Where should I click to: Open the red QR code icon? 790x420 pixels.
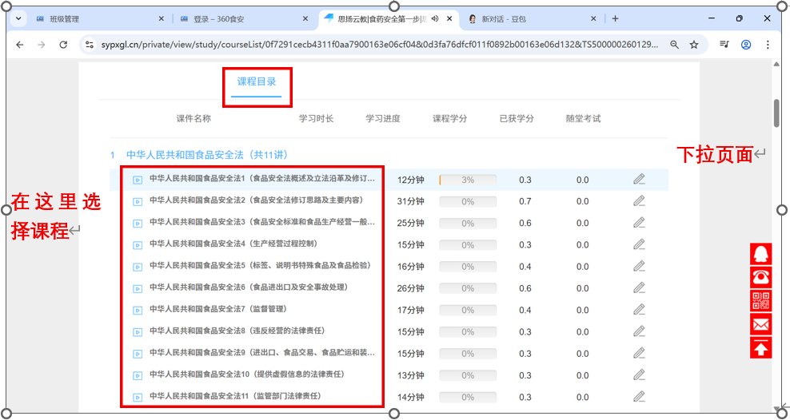(761, 300)
